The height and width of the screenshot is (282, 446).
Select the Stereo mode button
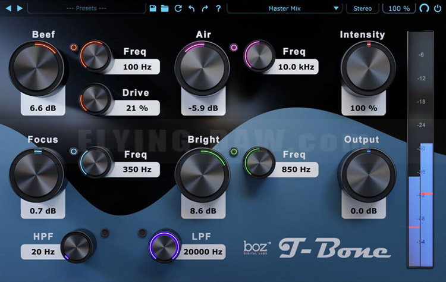click(x=362, y=8)
